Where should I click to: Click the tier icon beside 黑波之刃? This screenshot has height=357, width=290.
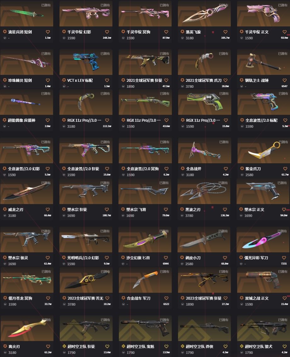pos(182,209)
